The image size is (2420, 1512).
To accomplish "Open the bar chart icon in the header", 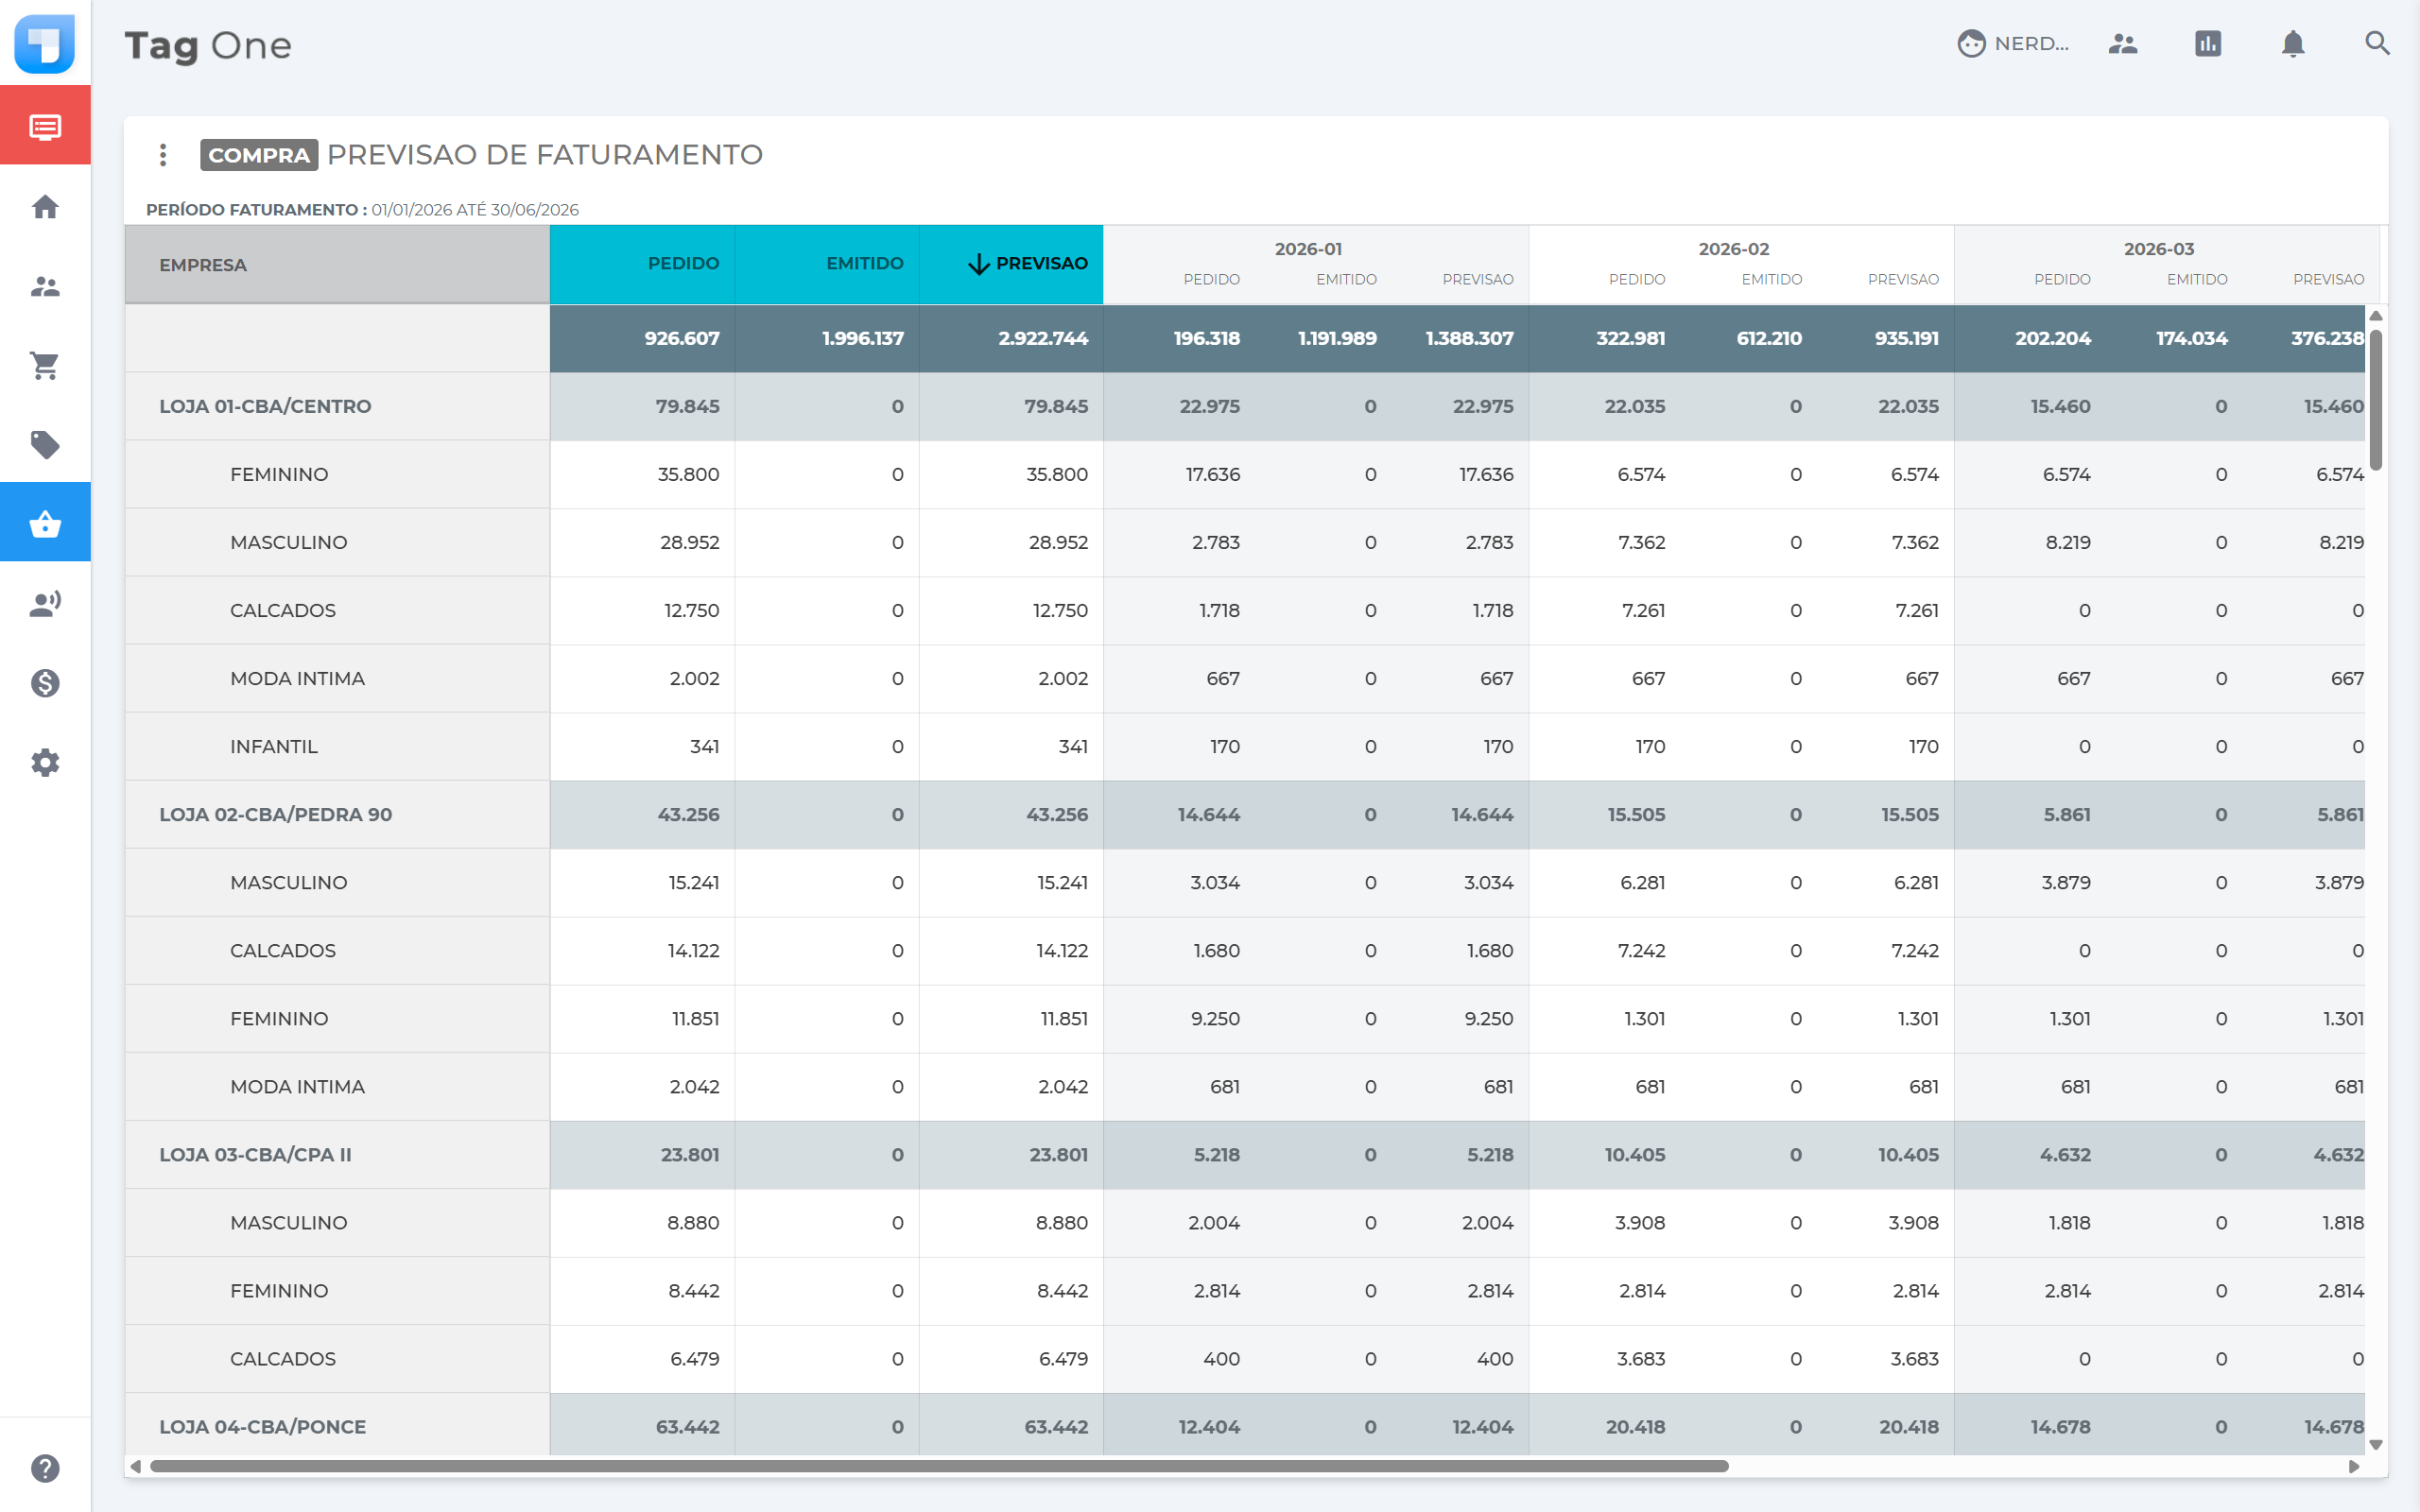I will (x=2207, y=44).
